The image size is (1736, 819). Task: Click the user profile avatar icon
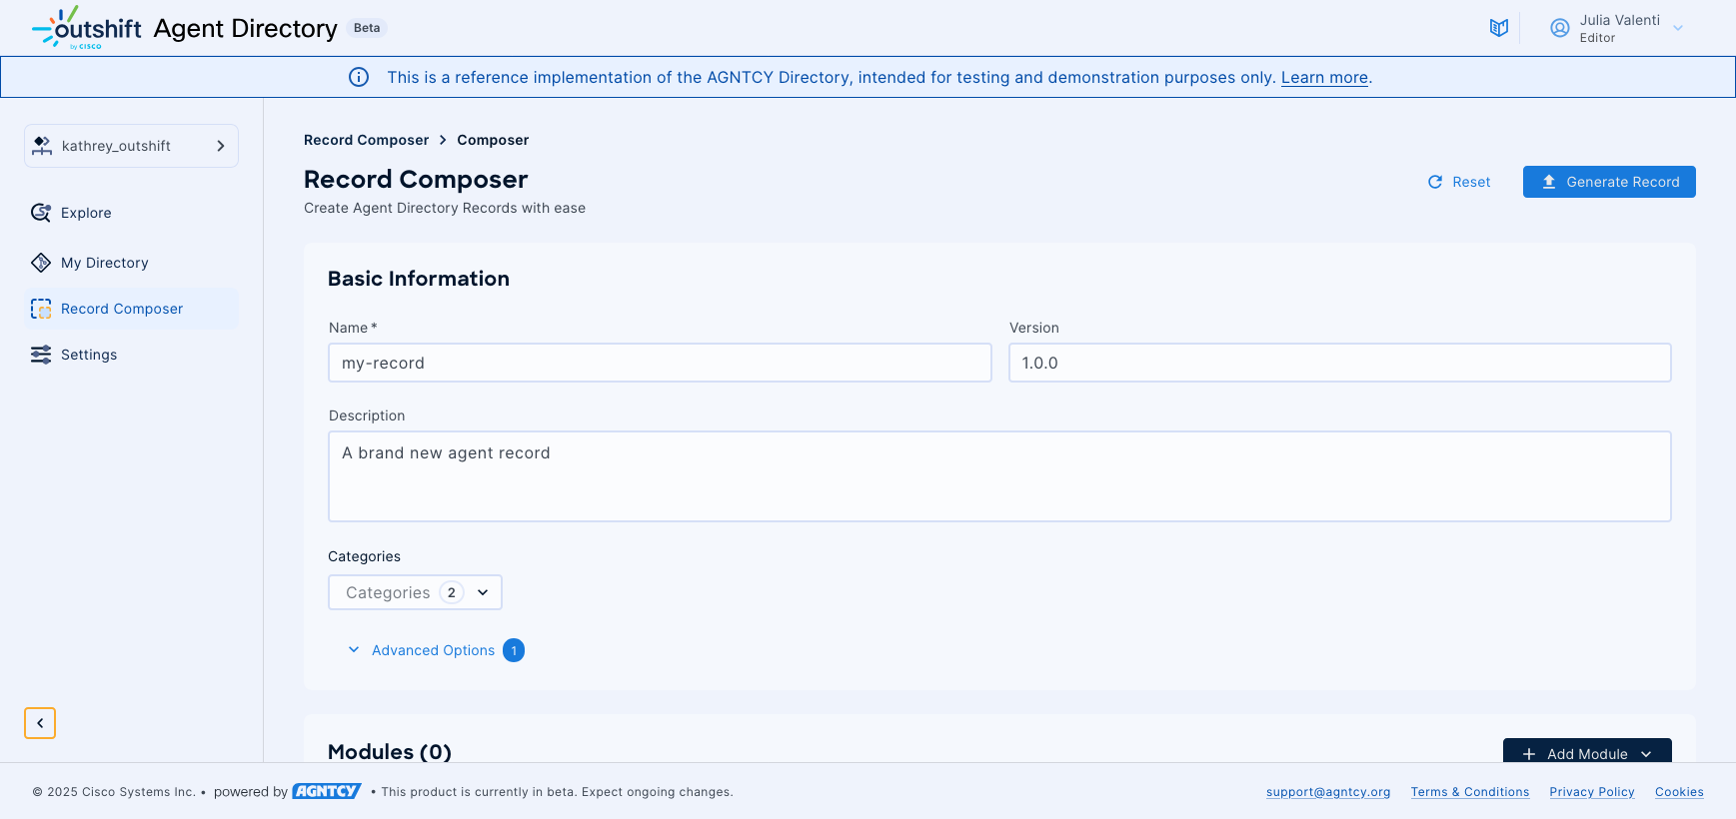pos(1559,28)
